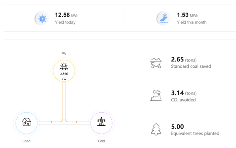Click the 1.53 MWh monthly yield value
This screenshot has width=236, height=148.
[x=188, y=15]
